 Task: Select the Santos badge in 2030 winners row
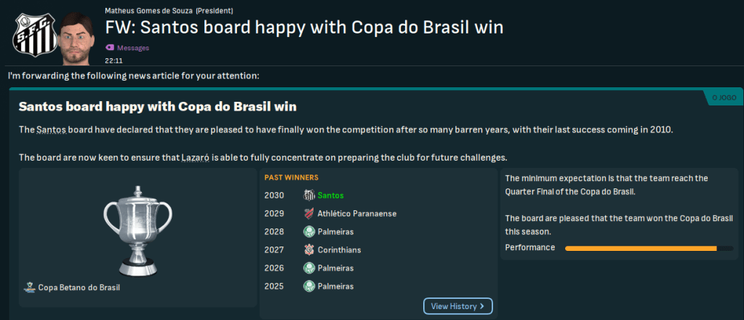point(309,195)
